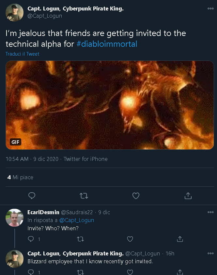The height and width of the screenshot is (275, 217).
Task: Reply to EcariDesmin's comment
Action: point(31,239)
